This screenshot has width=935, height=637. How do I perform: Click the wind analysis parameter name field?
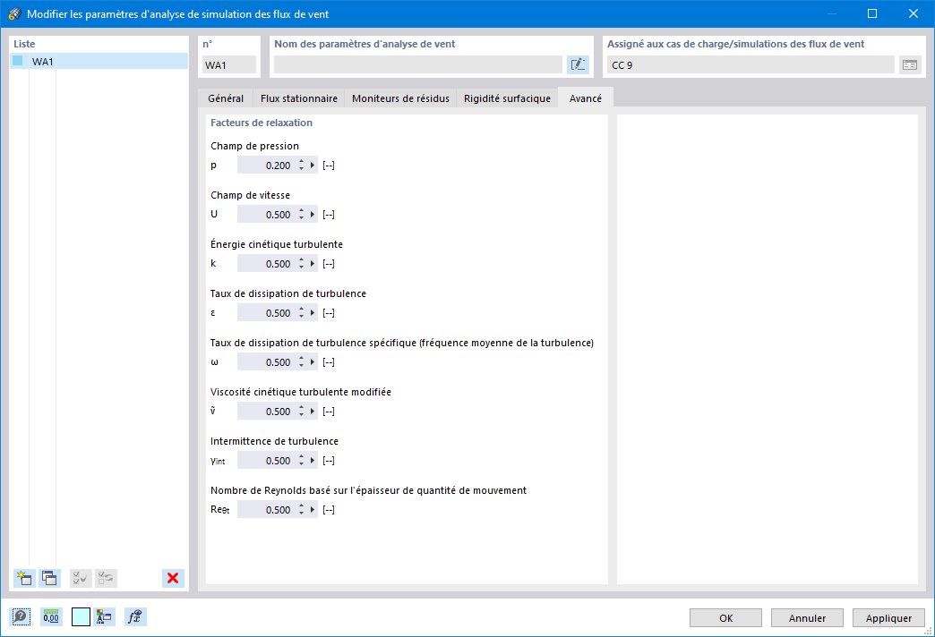click(x=418, y=65)
